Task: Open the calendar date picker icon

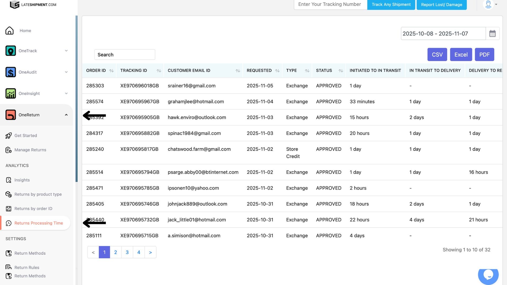Action: pyautogui.click(x=492, y=34)
